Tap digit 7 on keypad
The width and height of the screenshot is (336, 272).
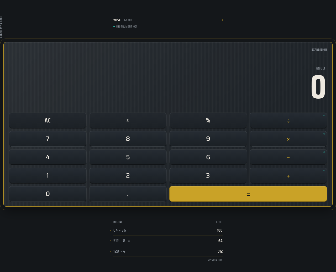(x=48, y=139)
